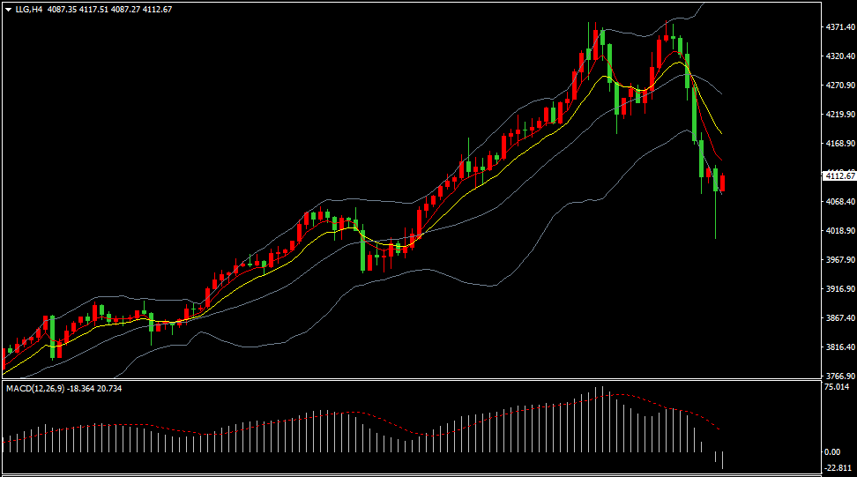Click the 75.014 MACD scale value

[836, 387]
